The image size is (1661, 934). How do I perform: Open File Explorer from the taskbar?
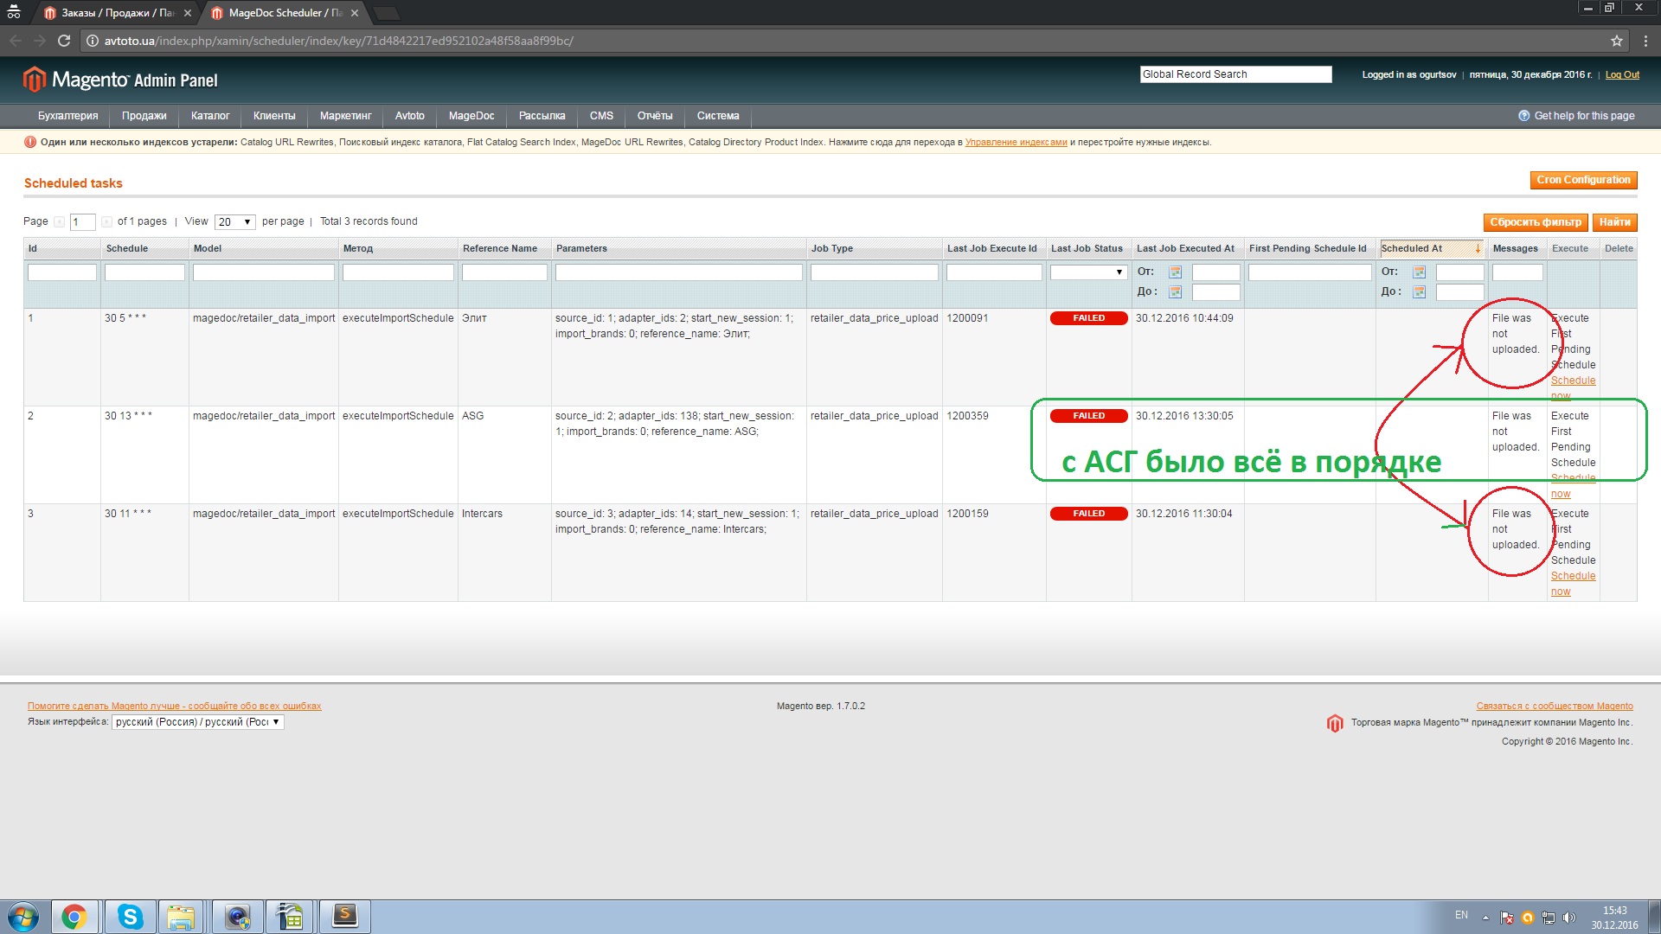(181, 917)
